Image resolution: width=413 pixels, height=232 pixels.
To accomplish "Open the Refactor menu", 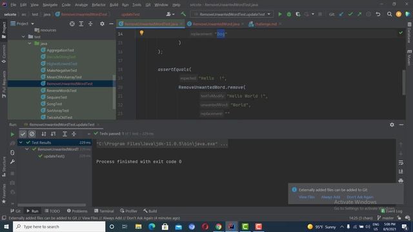I will tap(99, 5).
